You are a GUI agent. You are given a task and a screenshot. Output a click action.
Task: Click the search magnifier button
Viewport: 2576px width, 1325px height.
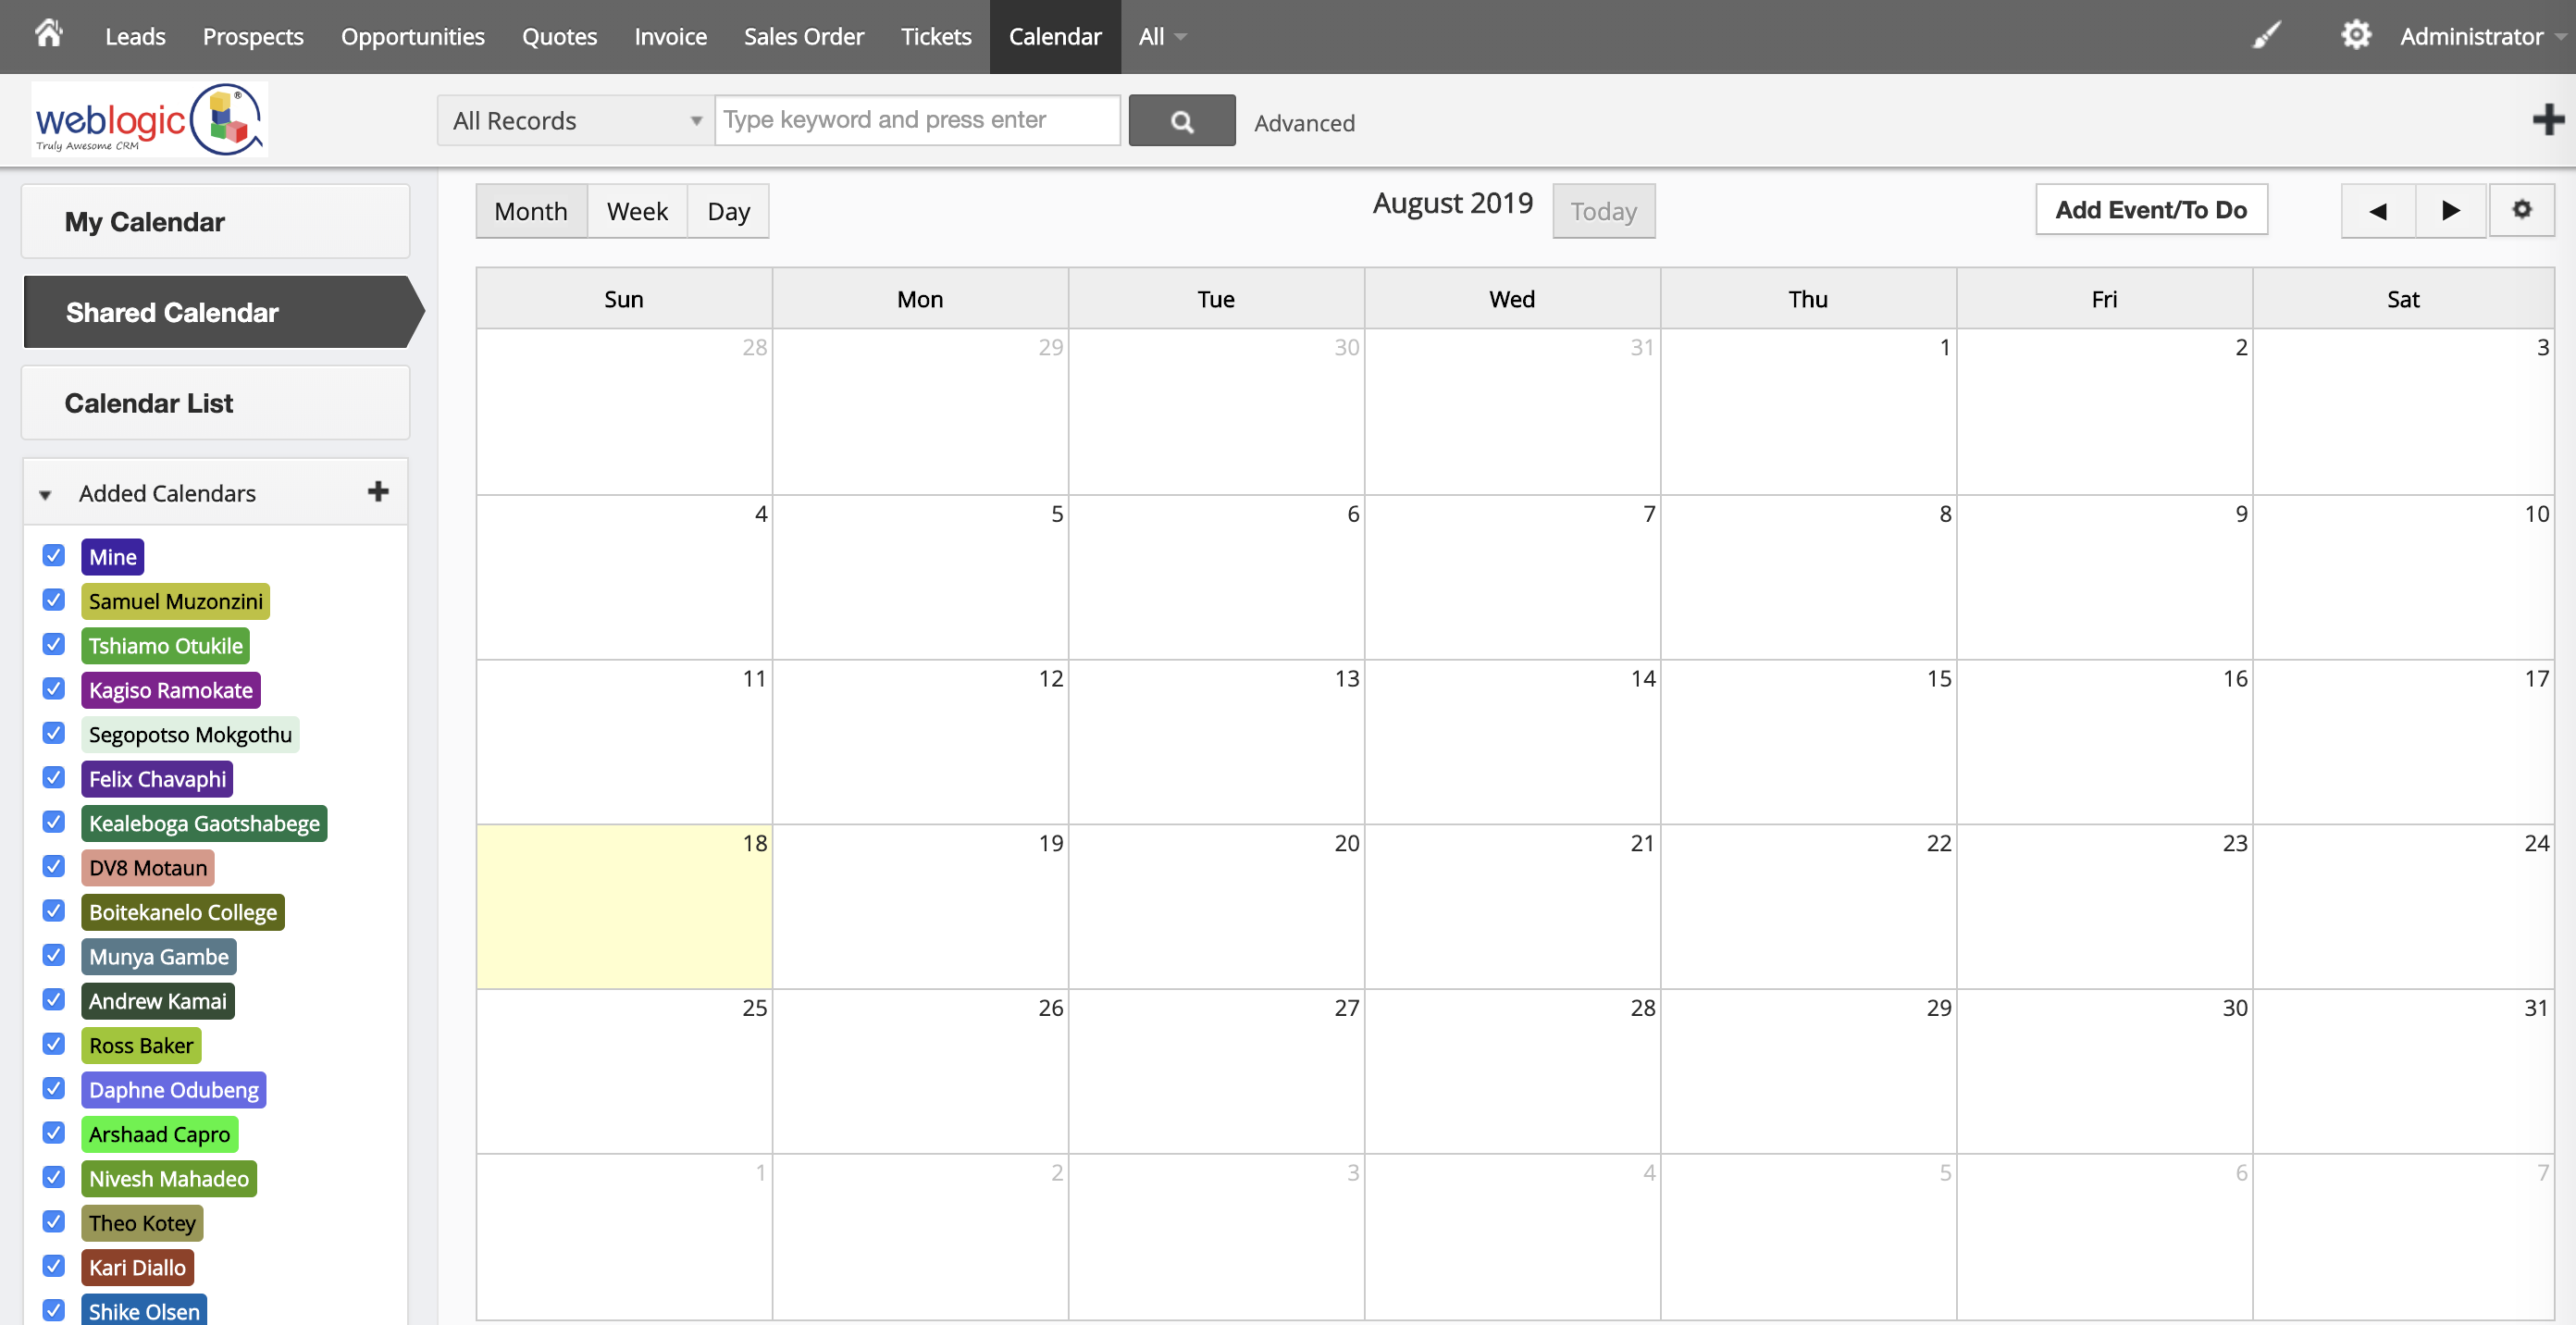pos(1182,120)
